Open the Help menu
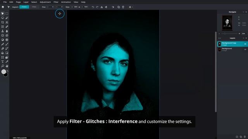The image size is (248, 139). (83, 2)
